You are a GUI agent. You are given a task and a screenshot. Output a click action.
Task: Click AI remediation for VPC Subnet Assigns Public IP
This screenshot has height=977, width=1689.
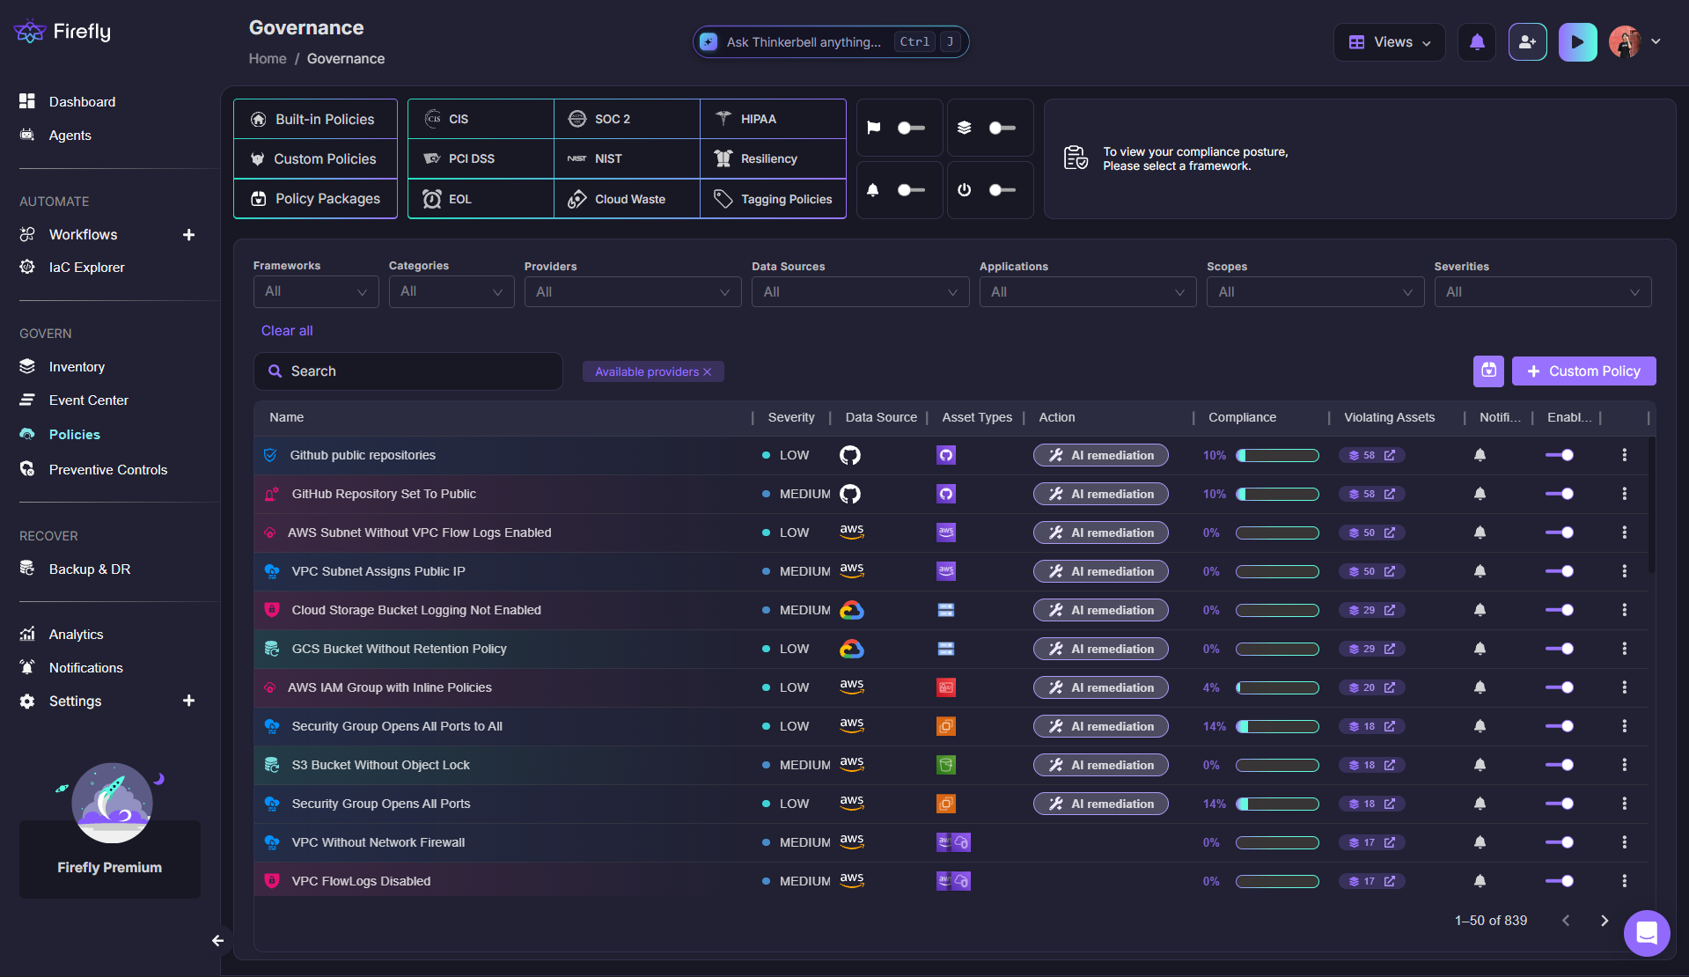(x=1100, y=571)
